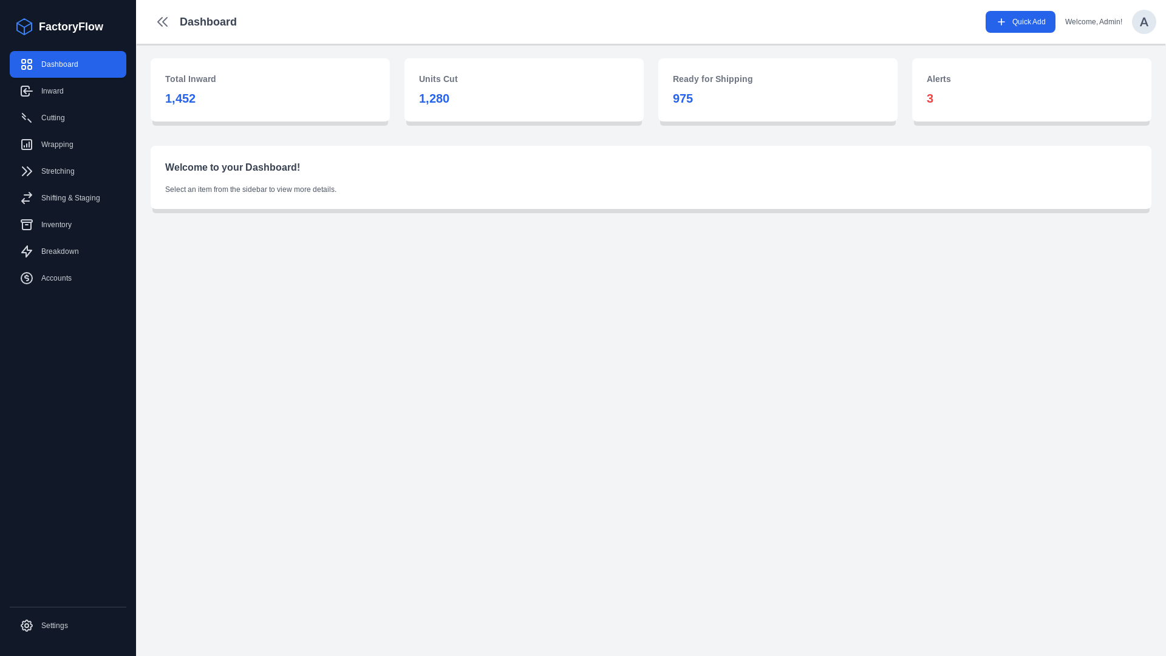Click the Wrapping chart icon
Image resolution: width=1166 pixels, height=656 pixels.
[x=27, y=145]
